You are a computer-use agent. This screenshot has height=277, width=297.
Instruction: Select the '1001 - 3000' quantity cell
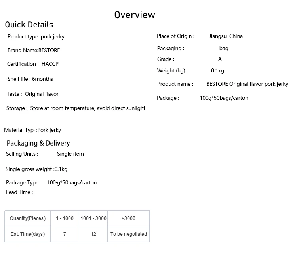[93, 218]
